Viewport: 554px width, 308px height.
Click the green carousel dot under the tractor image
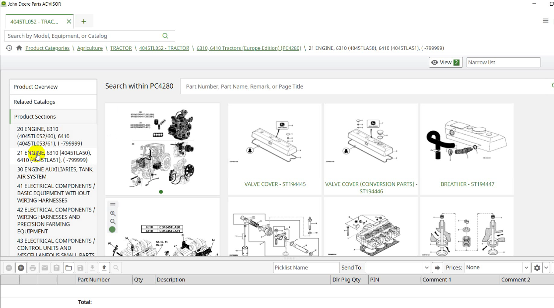pos(161,192)
